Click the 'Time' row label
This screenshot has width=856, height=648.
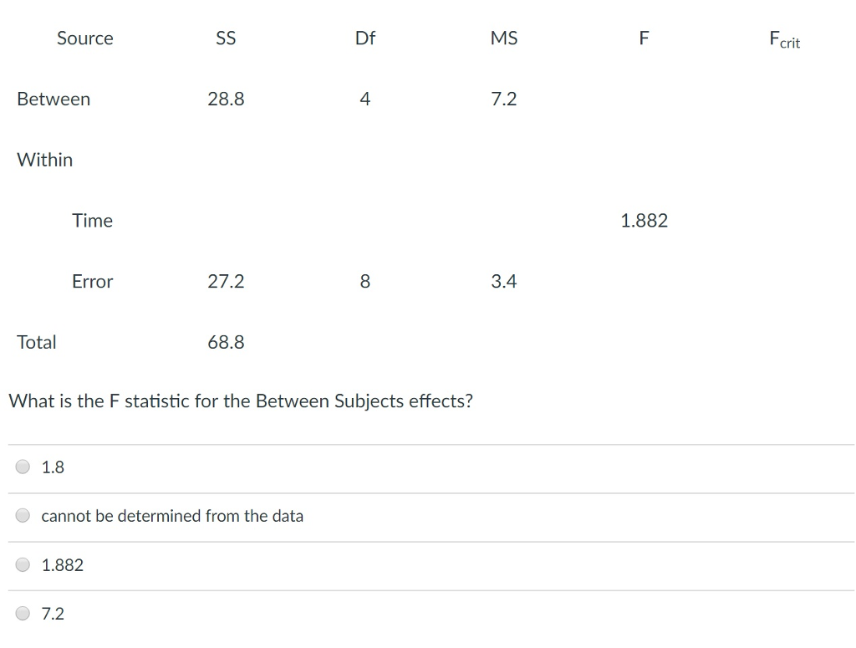(92, 221)
